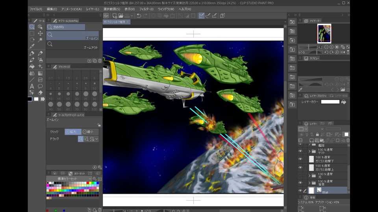The width and height of the screenshot is (378, 212).
Task: Expand the 背景 layer folder
Action: (309, 183)
